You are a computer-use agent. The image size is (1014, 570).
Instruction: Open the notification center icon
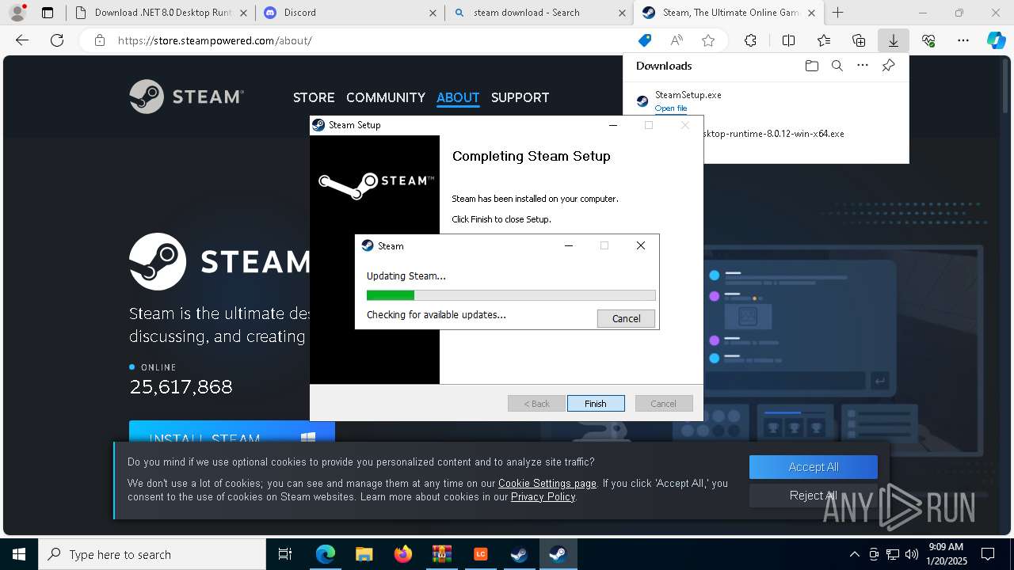(x=988, y=554)
